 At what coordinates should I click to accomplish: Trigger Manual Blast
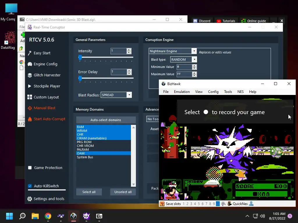click(41, 108)
